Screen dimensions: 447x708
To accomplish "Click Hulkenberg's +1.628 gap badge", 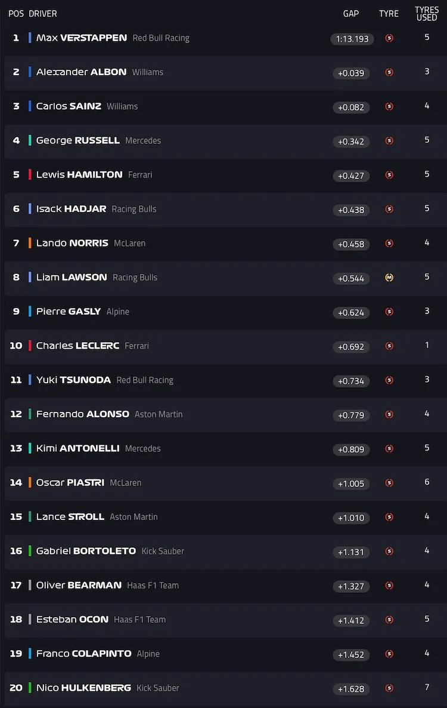I will (351, 689).
